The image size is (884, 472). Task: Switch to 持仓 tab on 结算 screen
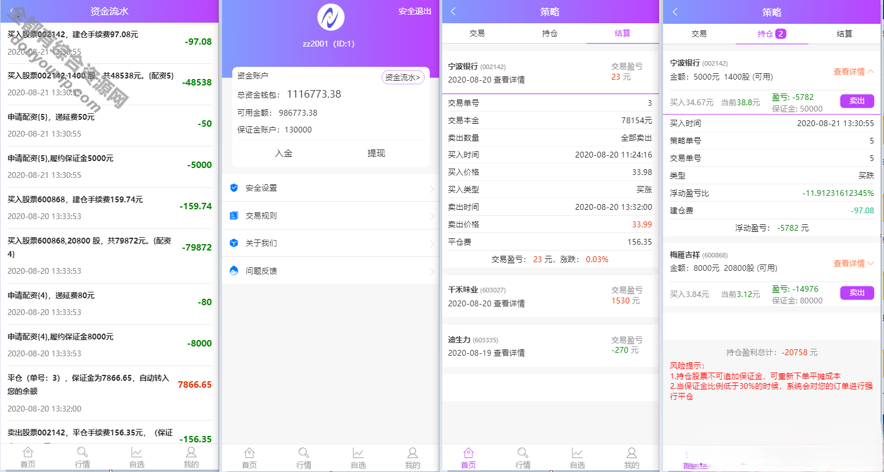[x=550, y=34]
